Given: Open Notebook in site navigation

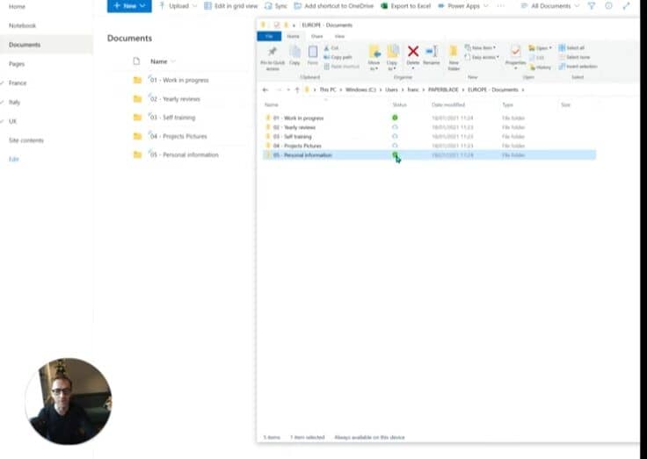Looking at the screenshot, I should (x=22, y=25).
